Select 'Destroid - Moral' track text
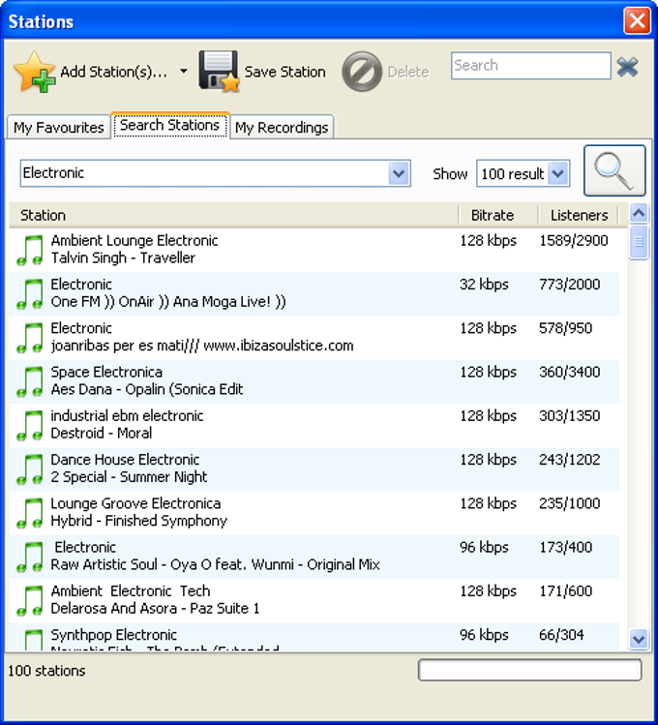 (102, 433)
